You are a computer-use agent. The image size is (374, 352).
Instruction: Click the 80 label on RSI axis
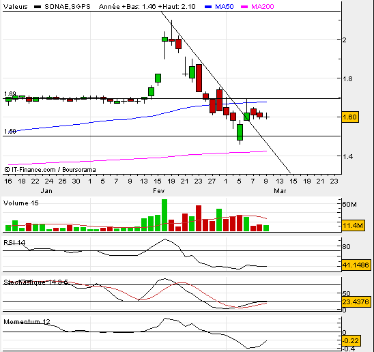[x=346, y=246]
